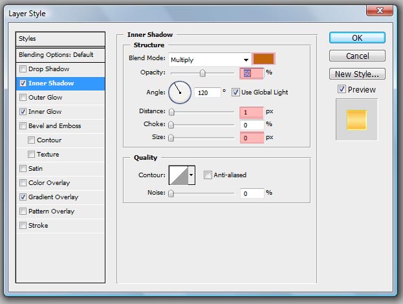
Task: Click the Choke slider handle
Action: click(171, 125)
